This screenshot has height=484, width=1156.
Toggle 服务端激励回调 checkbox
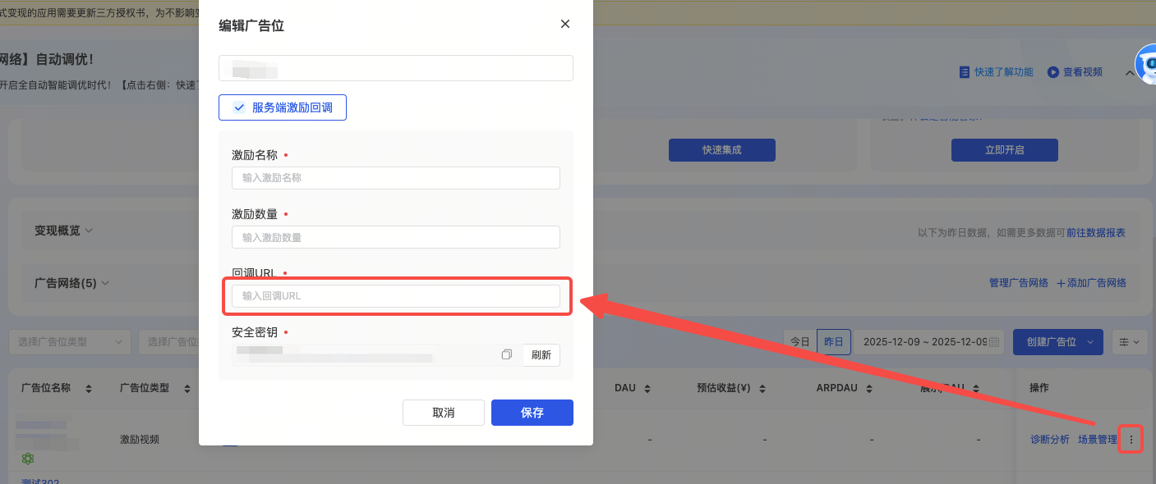pyautogui.click(x=240, y=107)
